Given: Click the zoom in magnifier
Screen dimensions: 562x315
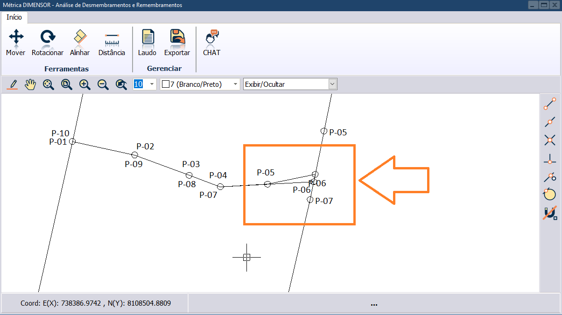Looking at the screenshot, I should click(x=84, y=84).
